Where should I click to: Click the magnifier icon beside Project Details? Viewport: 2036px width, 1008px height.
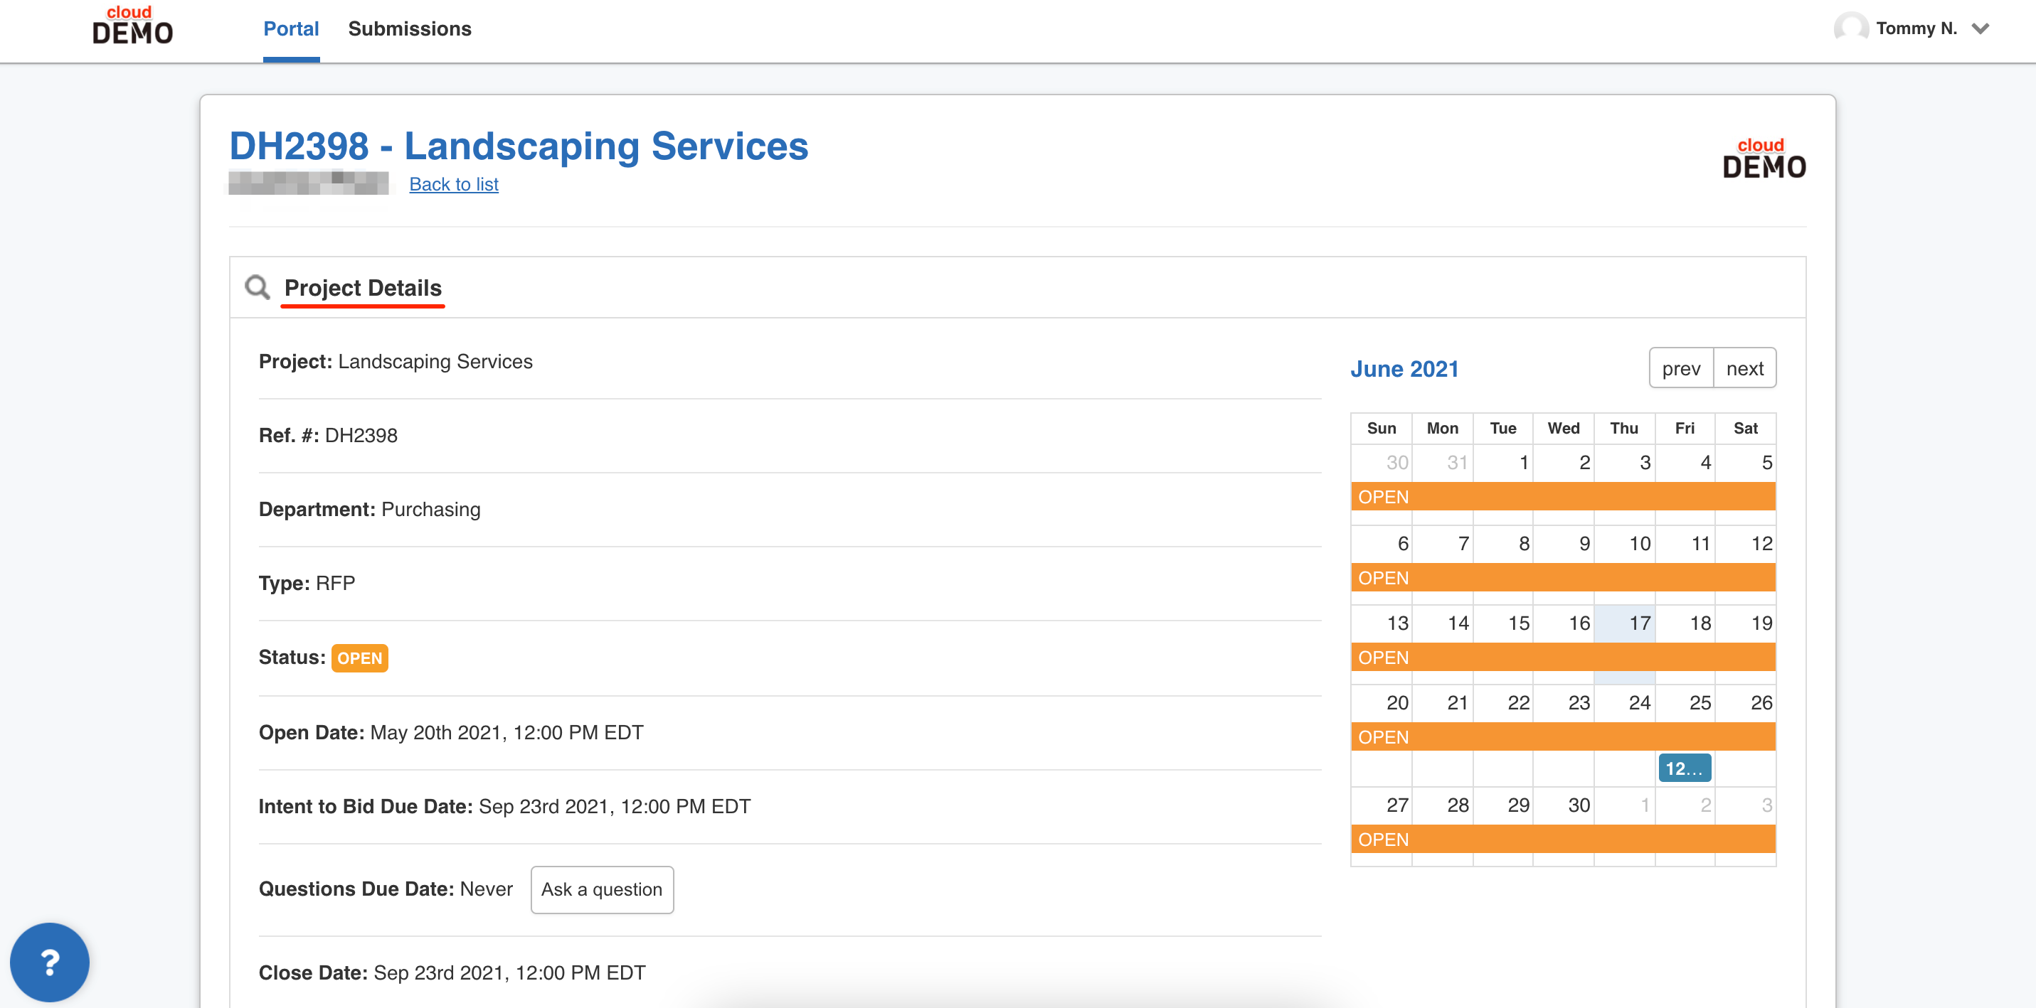tap(257, 286)
